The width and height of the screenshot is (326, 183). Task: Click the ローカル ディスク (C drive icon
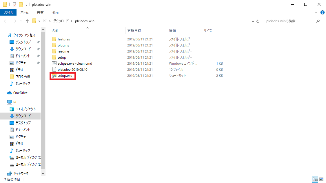[12, 158]
